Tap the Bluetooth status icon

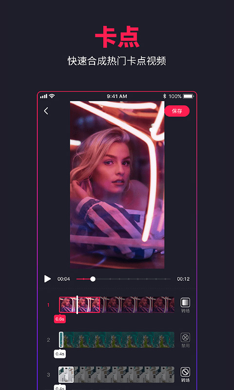click(164, 96)
